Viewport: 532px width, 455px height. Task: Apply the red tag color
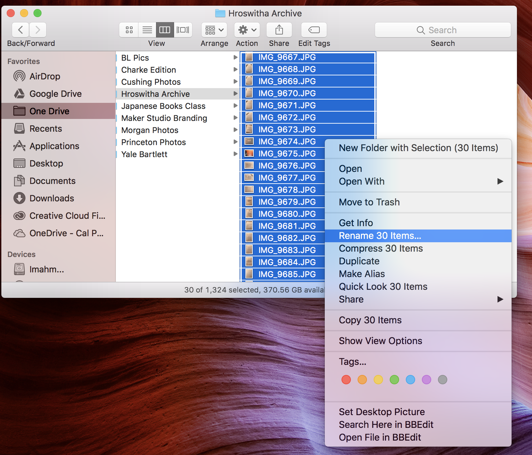point(346,380)
